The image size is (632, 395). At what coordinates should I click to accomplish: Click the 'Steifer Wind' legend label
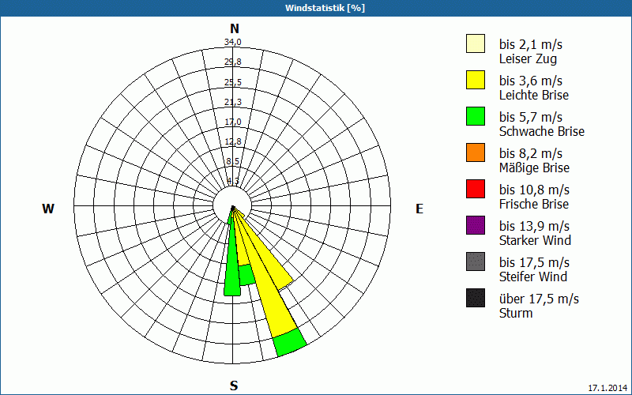tap(533, 276)
